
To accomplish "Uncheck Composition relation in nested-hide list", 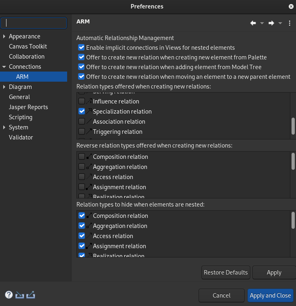I will pyautogui.click(x=82, y=215).
